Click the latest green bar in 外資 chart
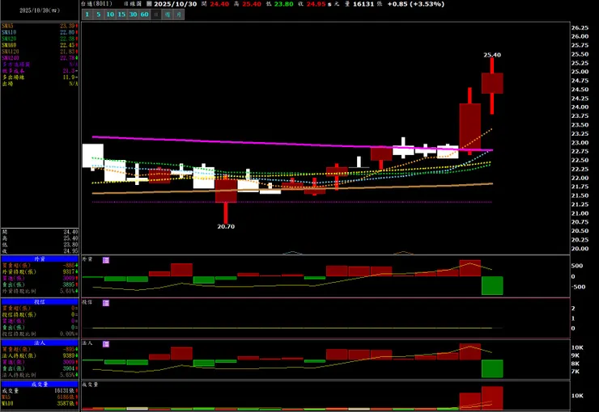Screen dimensions: 599x412 pyautogui.click(x=492, y=285)
